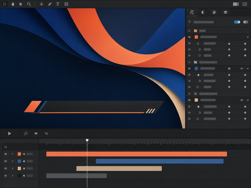Switch to the half-circle contrast tab
Screen dimensions: 251x188
pos(203,12)
